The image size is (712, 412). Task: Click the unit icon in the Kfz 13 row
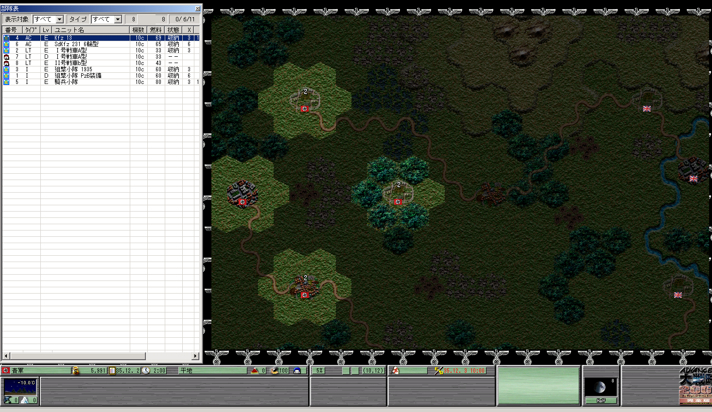[x=6, y=38]
